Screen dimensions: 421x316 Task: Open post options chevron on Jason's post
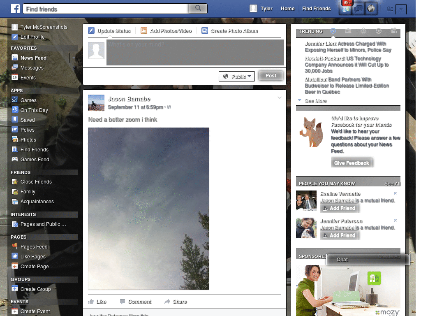pyautogui.click(x=280, y=98)
